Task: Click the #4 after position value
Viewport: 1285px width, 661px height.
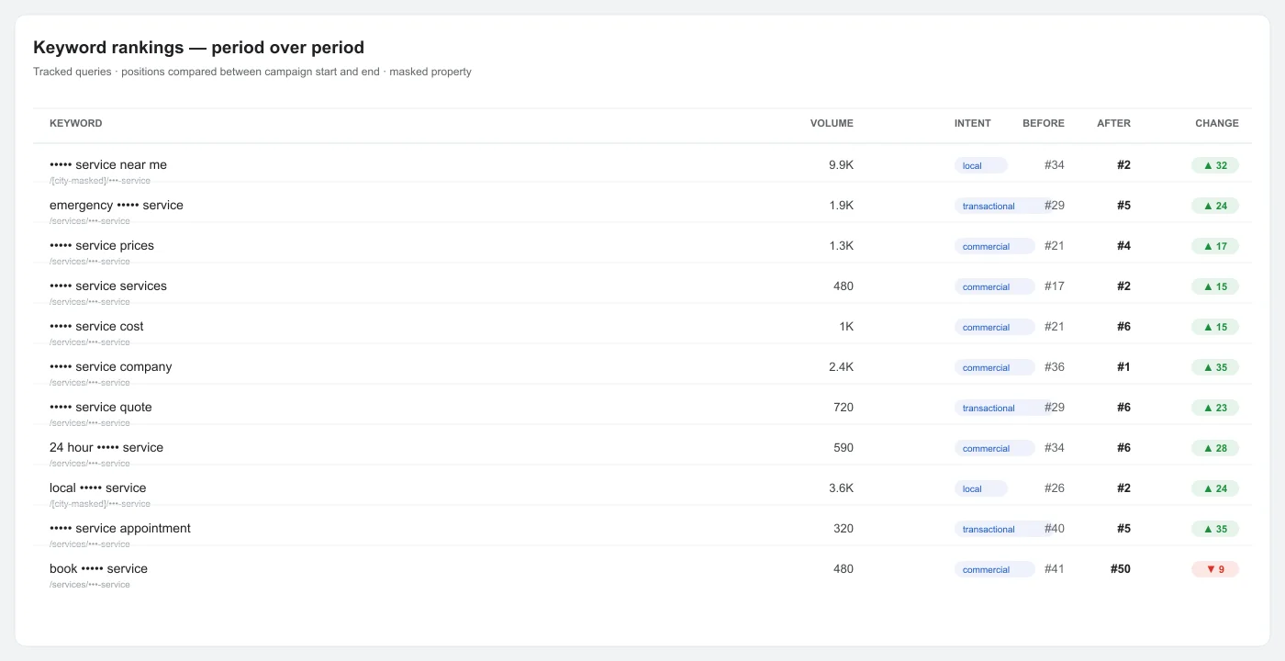Action: [1123, 246]
